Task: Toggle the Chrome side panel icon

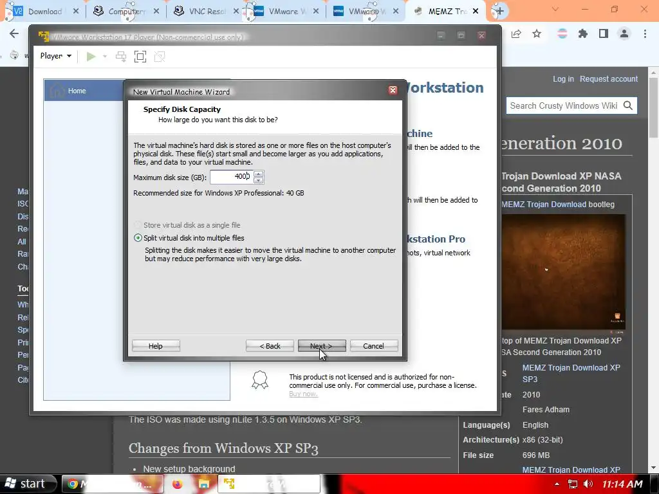Action: tap(604, 34)
